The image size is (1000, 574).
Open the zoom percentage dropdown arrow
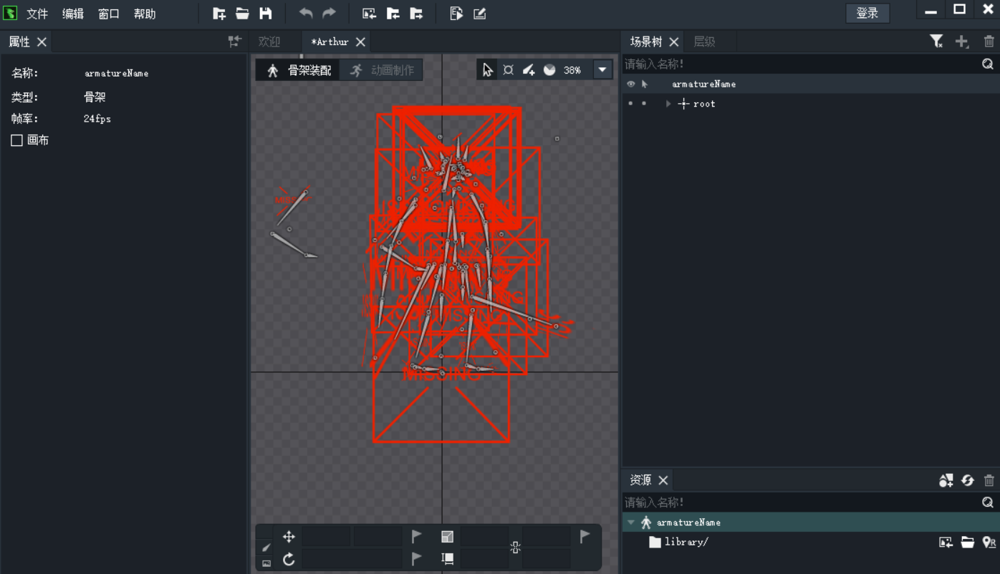(x=602, y=70)
